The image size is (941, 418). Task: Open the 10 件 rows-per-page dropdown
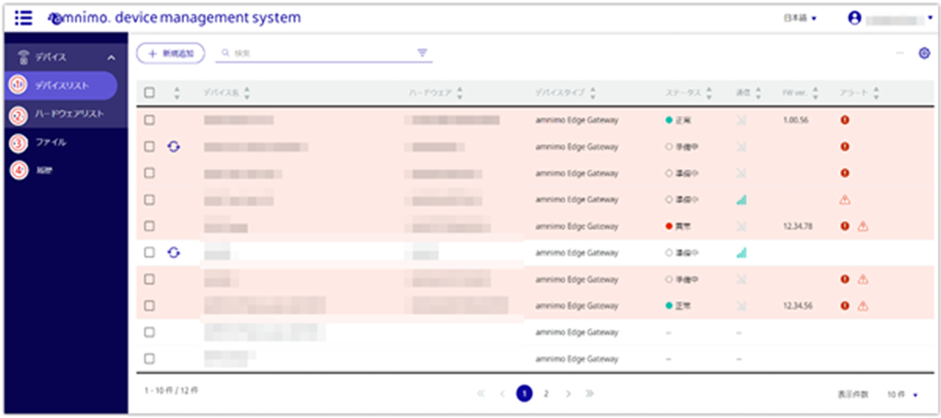[x=902, y=394]
